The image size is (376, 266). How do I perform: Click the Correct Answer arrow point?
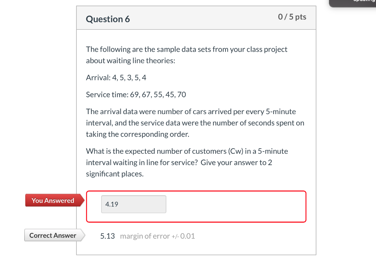pos(83,235)
